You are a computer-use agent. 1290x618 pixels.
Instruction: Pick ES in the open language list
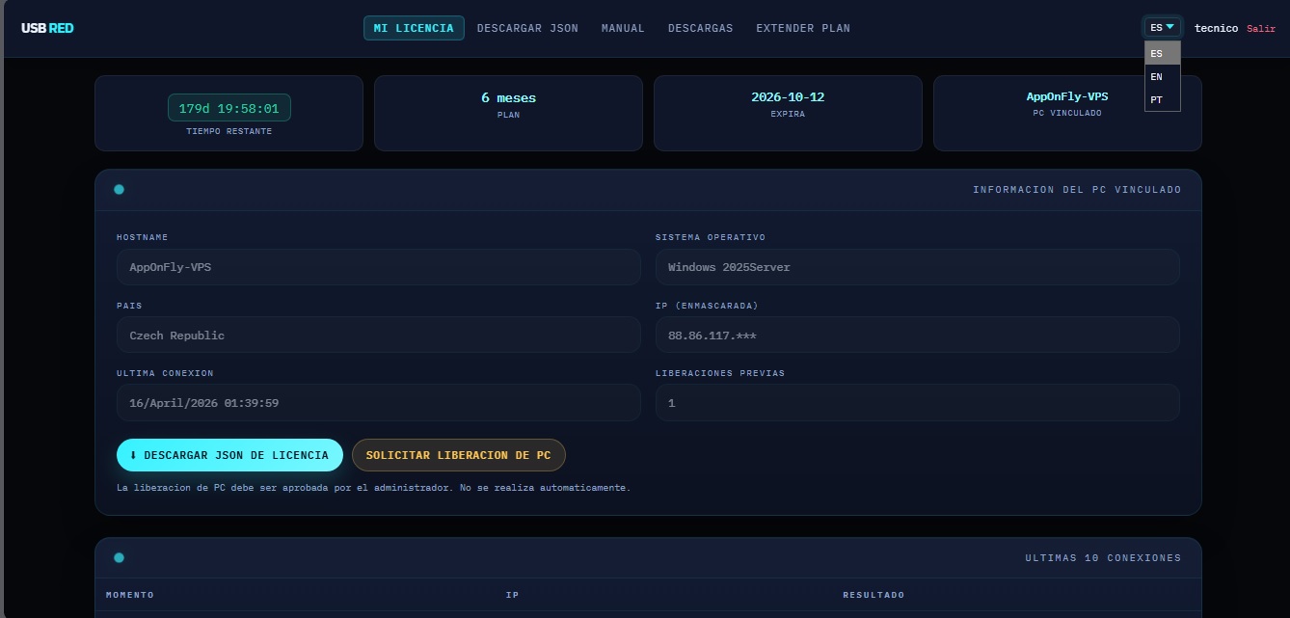pyautogui.click(x=1157, y=54)
